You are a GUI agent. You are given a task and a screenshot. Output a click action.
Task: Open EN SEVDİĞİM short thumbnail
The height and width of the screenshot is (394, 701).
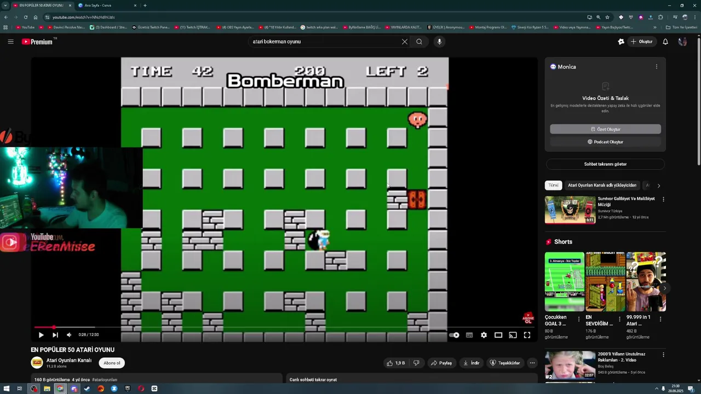coord(605,282)
